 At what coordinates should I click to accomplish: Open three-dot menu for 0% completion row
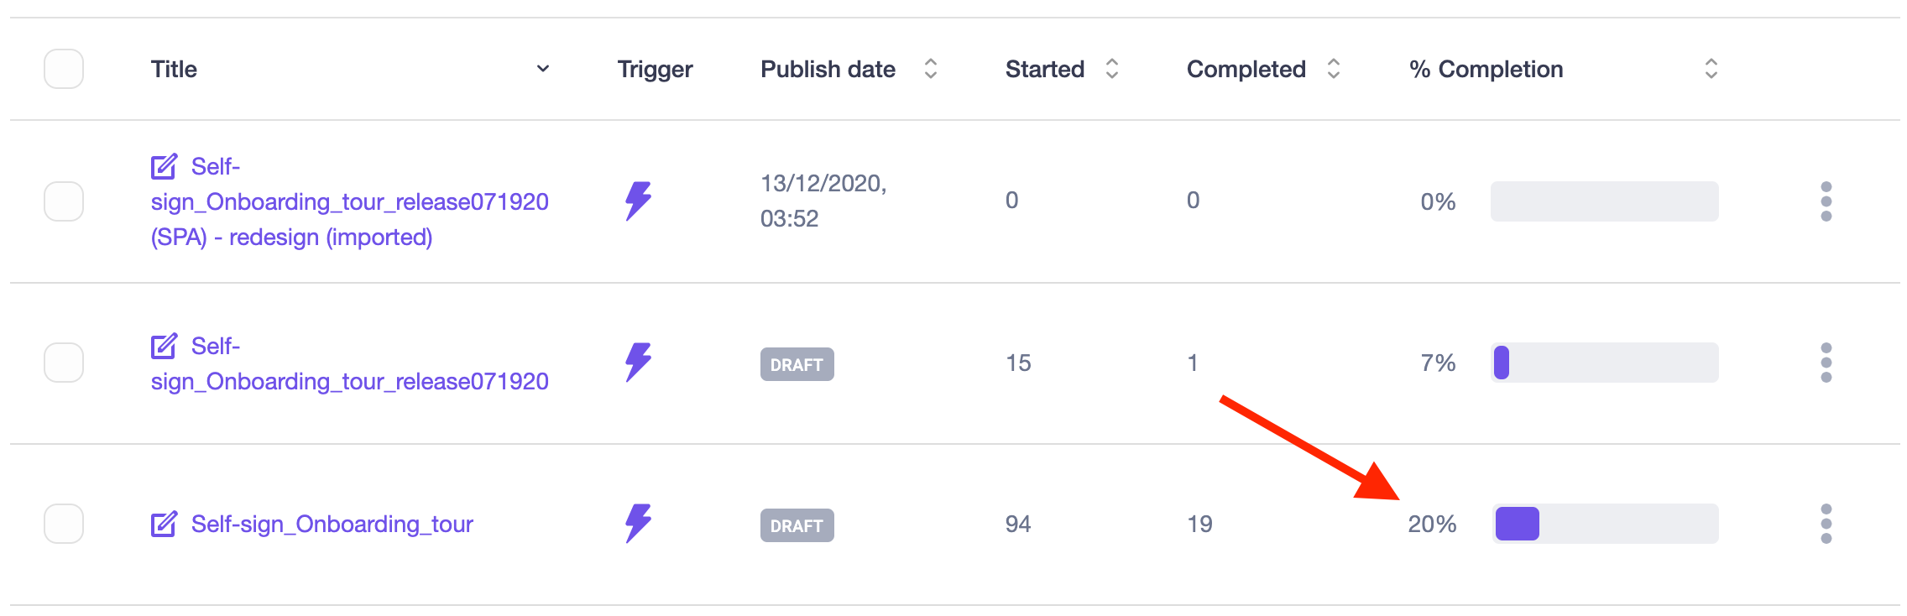1826,201
